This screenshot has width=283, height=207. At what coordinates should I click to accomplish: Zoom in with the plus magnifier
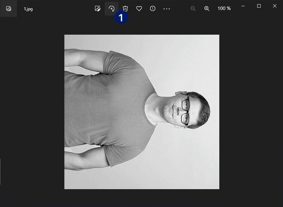(x=207, y=9)
